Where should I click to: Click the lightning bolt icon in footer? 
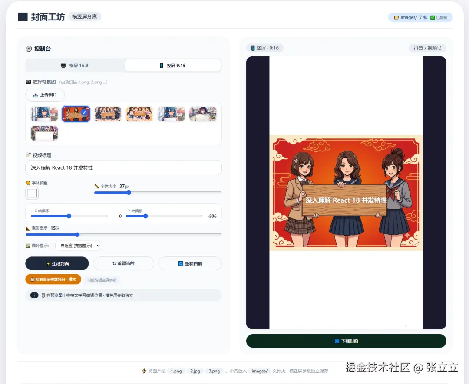click(144, 371)
